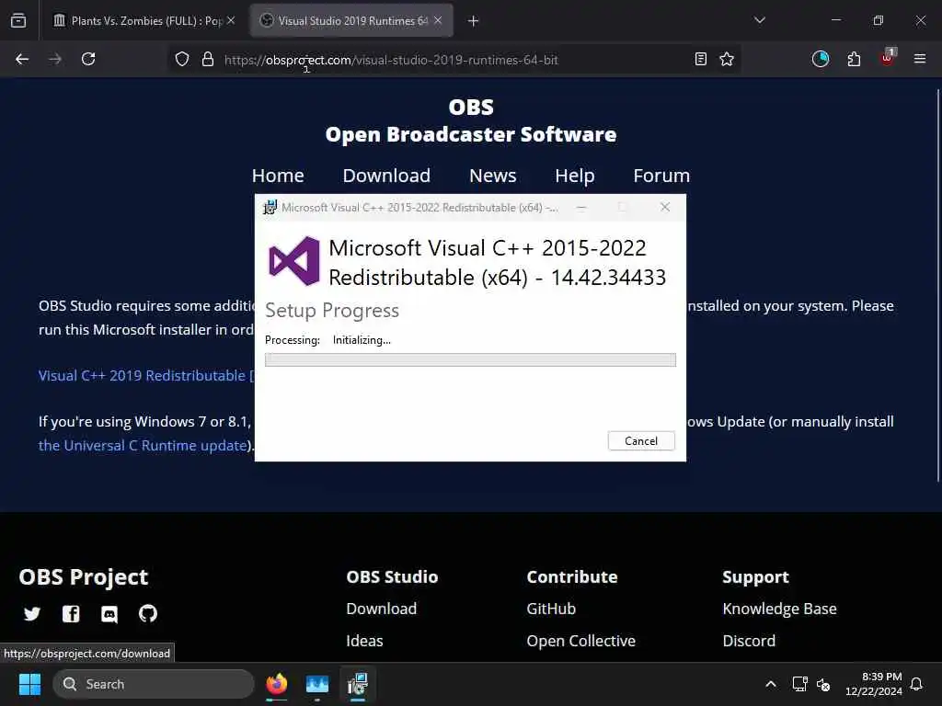
Task: Open OBS Twitter page
Action: (32, 613)
